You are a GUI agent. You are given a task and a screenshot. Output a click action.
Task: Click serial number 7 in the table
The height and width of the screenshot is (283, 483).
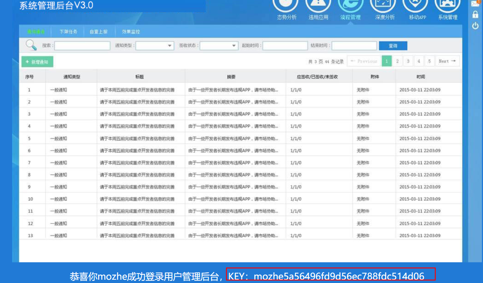(x=29, y=163)
